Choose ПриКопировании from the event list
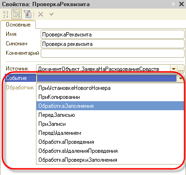 pos(110,97)
